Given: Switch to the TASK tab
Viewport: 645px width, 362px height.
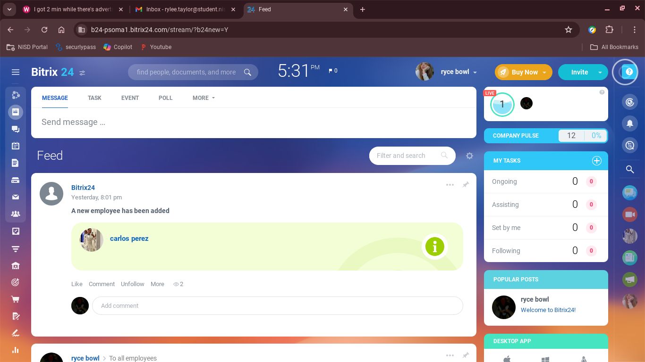Looking at the screenshot, I should pos(94,98).
